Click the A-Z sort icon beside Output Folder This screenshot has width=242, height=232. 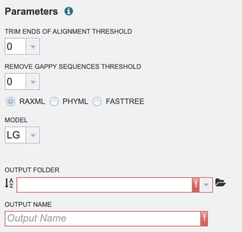click(x=9, y=183)
